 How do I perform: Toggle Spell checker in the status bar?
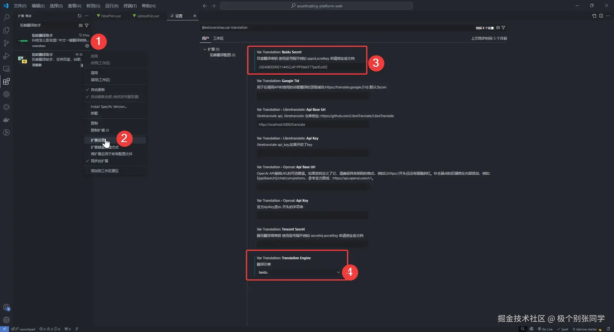(563, 329)
